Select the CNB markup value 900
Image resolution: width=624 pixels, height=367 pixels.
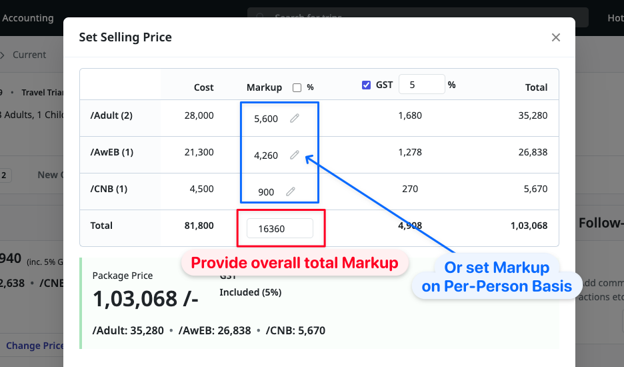pos(266,192)
